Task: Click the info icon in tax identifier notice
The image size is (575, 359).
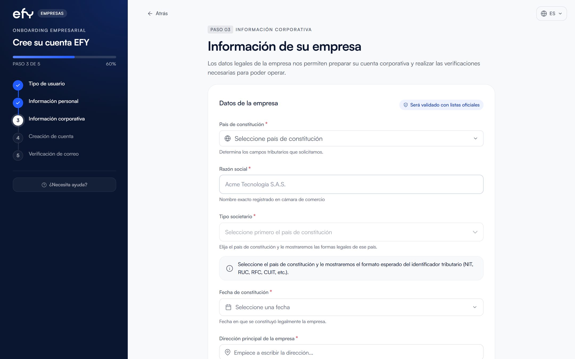Action: click(229, 268)
